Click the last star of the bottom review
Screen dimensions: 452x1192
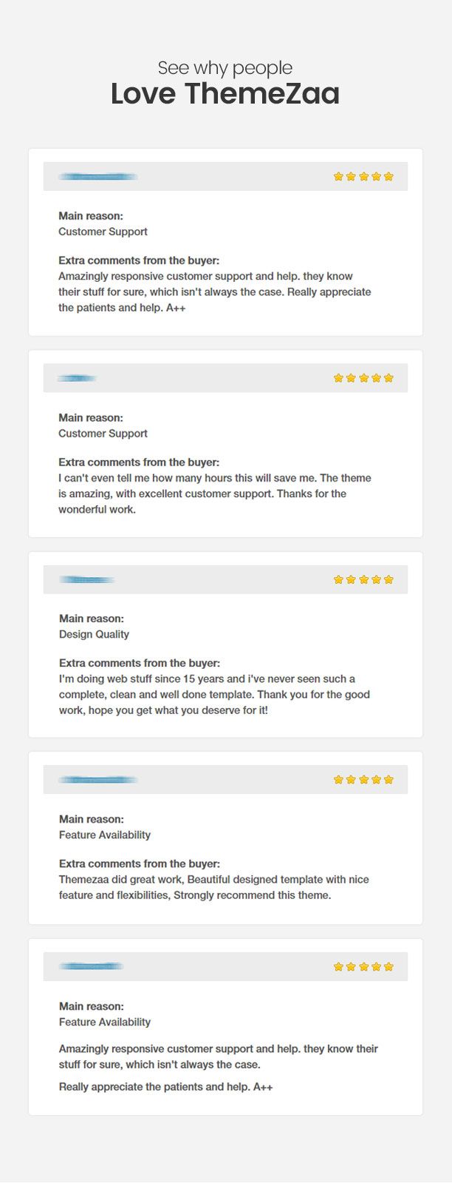(x=388, y=967)
